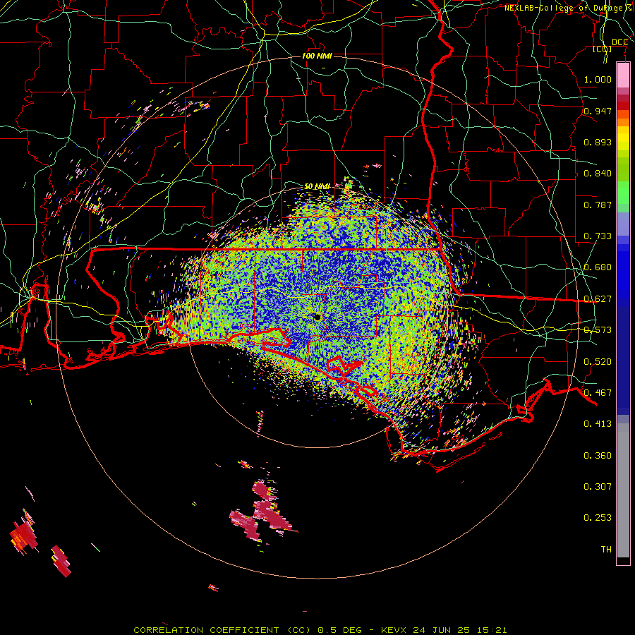Screen dimensions: 635x635
Task: Click the bottom caption 'CORRELATION COEFFICIENT (CC) 0.5 DEG'
Action: tap(248, 630)
